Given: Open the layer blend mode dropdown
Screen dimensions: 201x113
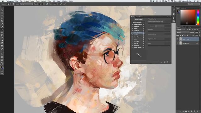Looking at the screenshot, I should click(x=183, y=32).
